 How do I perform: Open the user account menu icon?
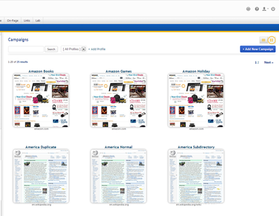(265, 9)
